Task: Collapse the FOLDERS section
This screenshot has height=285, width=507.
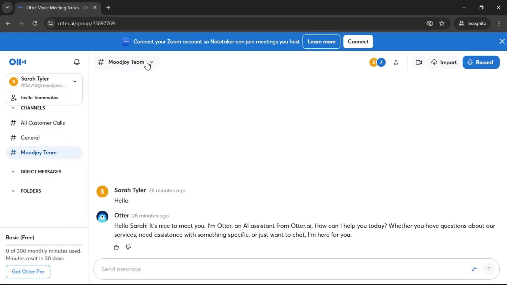Action: 13,191
